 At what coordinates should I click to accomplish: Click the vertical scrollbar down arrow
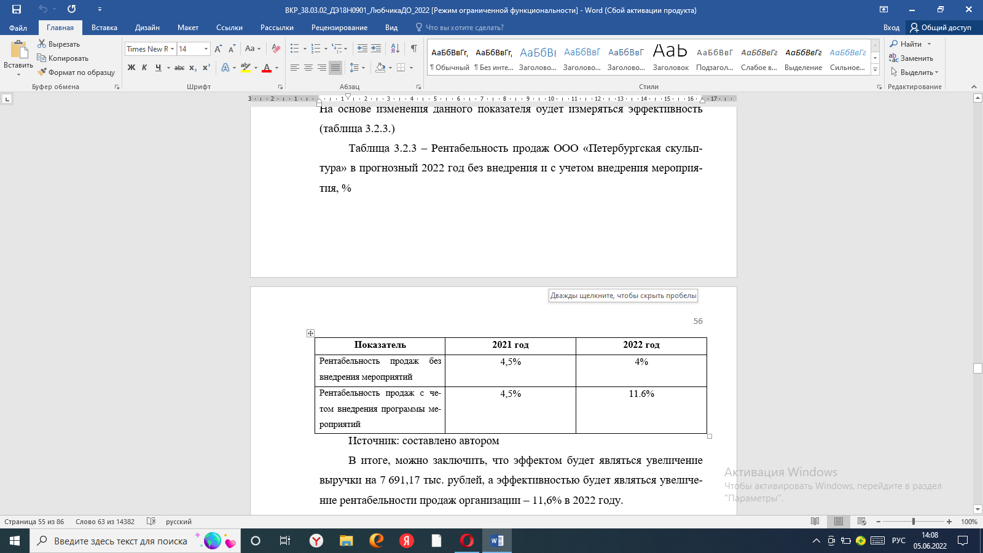tap(977, 509)
